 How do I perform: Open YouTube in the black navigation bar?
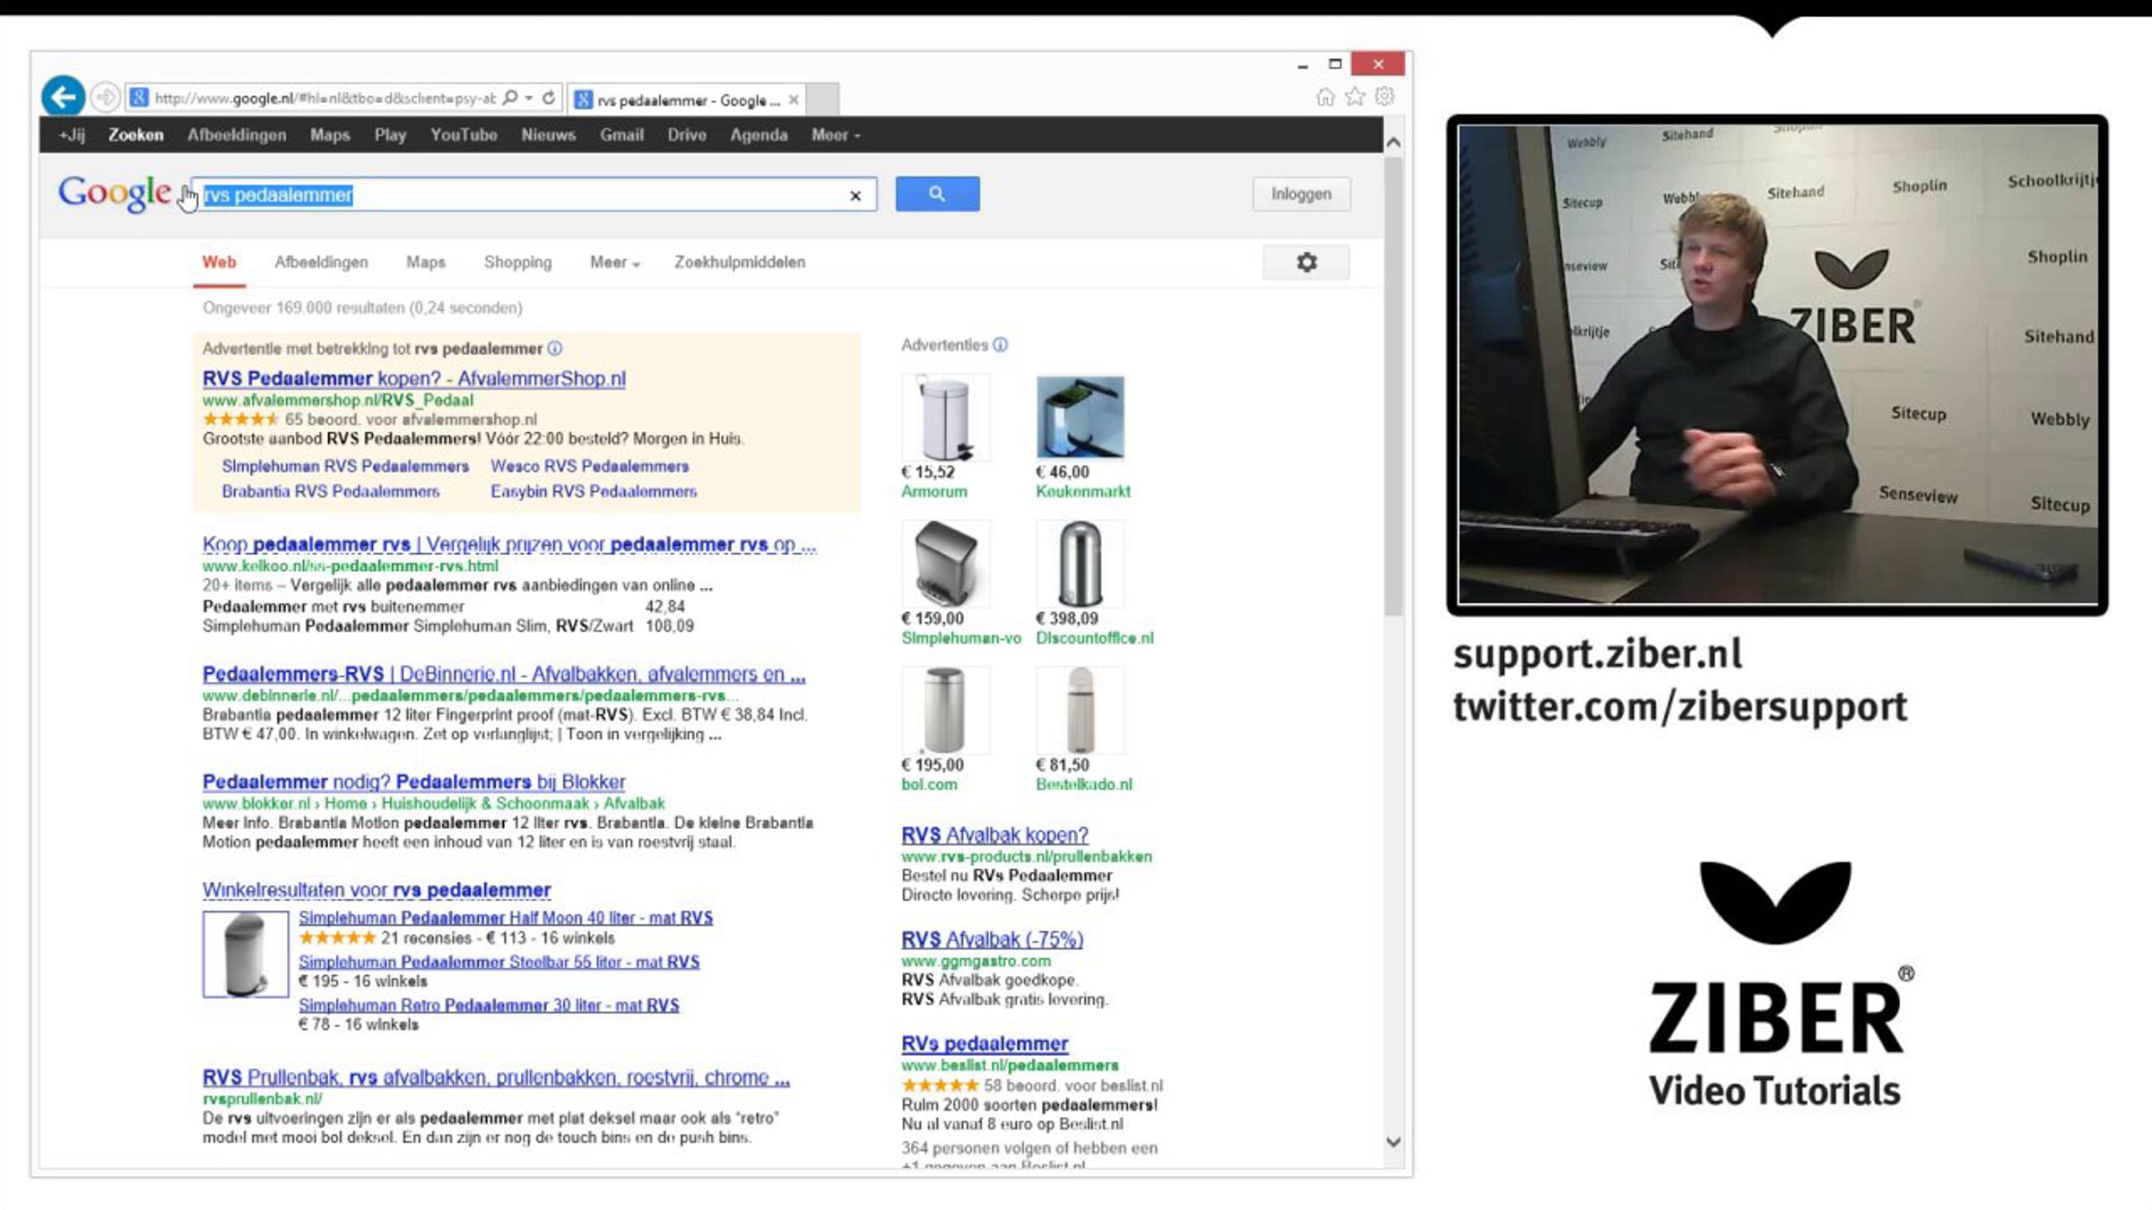tap(464, 135)
